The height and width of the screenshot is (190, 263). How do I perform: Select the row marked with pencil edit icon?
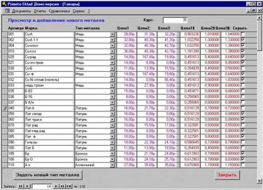(x=5, y=108)
